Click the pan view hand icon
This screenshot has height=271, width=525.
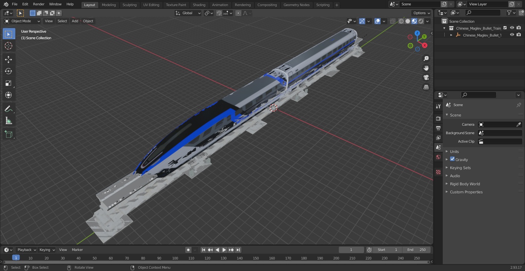point(426,68)
